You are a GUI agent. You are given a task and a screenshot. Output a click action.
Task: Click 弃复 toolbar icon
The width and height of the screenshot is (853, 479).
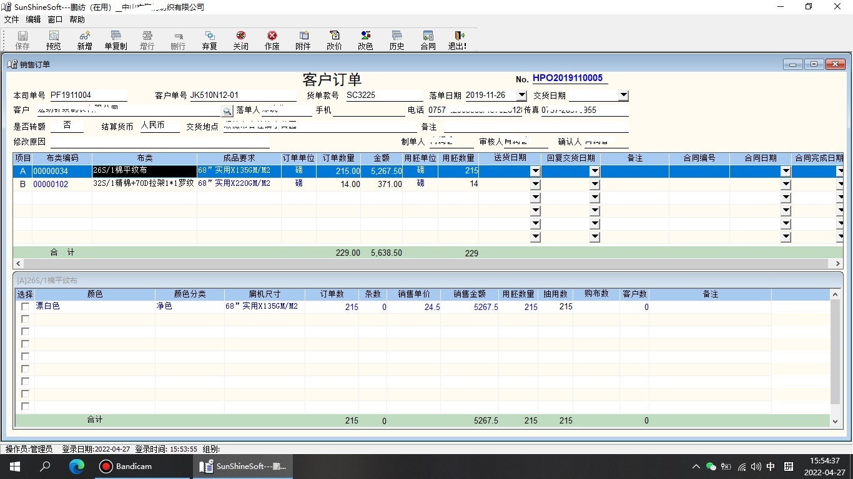tap(209, 41)
